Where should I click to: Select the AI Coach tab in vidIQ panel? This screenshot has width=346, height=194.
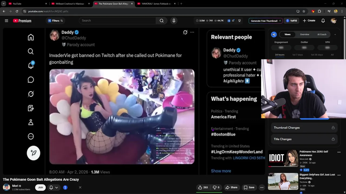322,34
